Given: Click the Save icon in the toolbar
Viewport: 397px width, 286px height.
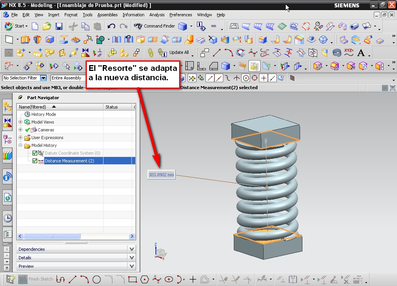Looking at the screenshot, I should click(x=59, y=26).
